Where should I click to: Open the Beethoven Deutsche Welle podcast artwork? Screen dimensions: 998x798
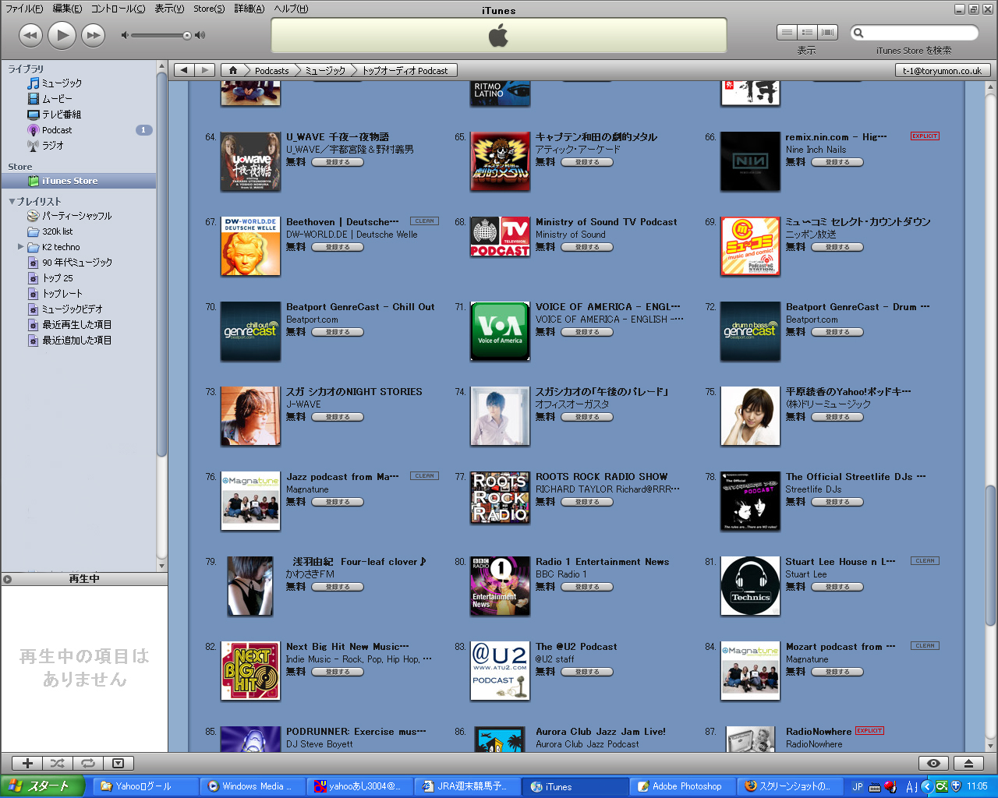pyautogui.click(x=250, y=246)
